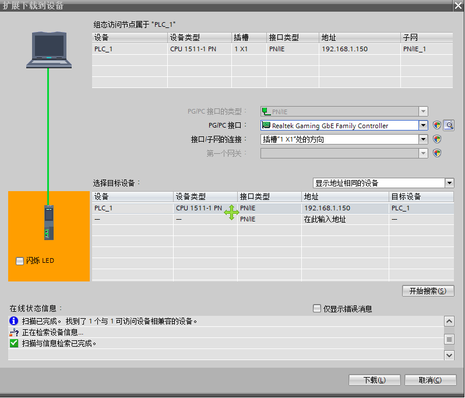465x398 pixels.
Task: Click the status message scrollbar thumb
Action: pos(449,339)
